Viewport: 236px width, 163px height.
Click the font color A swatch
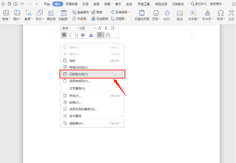pyautogui.click(x=91, y=35)
